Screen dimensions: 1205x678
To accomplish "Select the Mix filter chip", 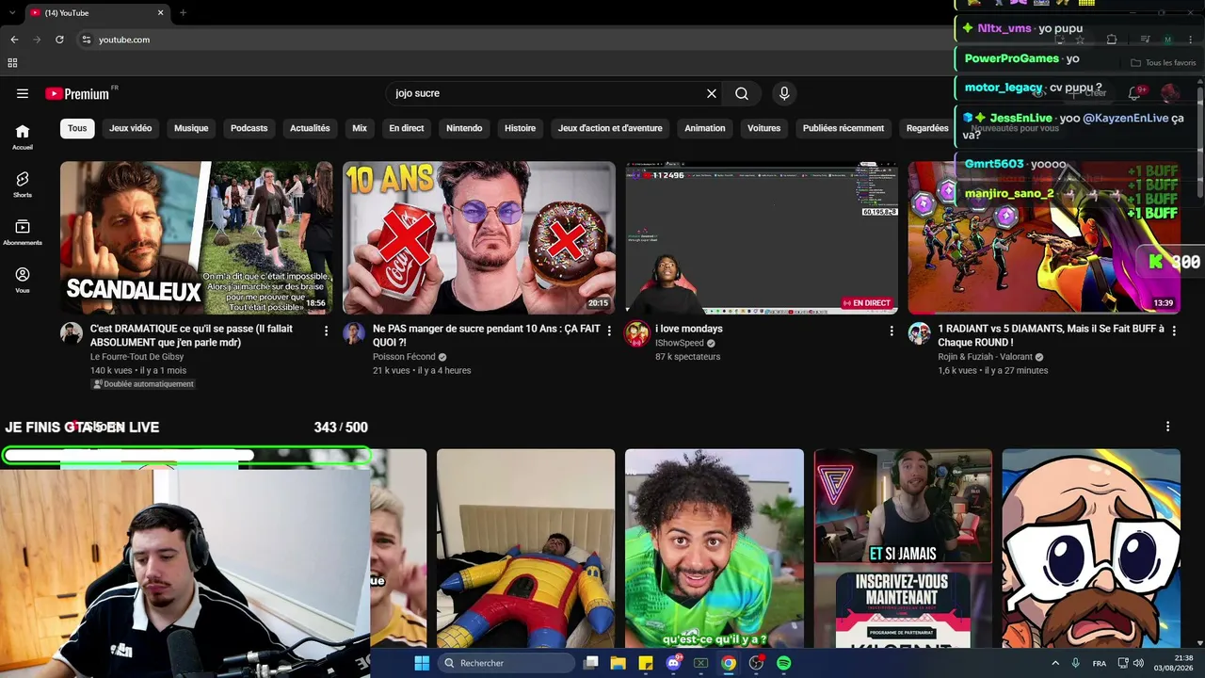I will [360, 128].
